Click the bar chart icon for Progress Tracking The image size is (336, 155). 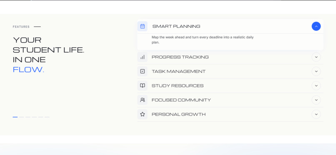tap(143, 57)
